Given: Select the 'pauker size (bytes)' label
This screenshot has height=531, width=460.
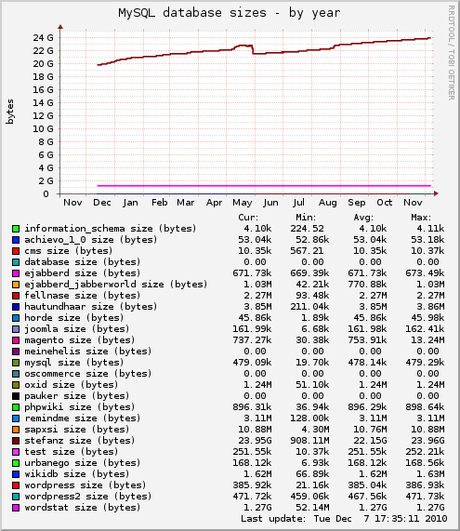Looking at the screenshot, I should click(x=77, y=396).
